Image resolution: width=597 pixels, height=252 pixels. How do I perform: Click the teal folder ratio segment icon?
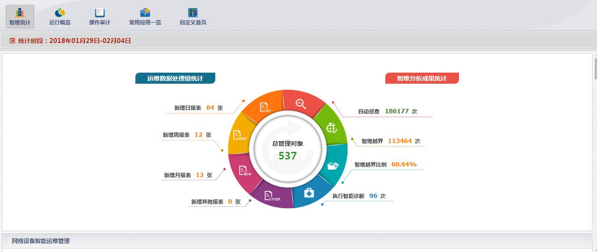pyautogui.click(x=333, y=166)
